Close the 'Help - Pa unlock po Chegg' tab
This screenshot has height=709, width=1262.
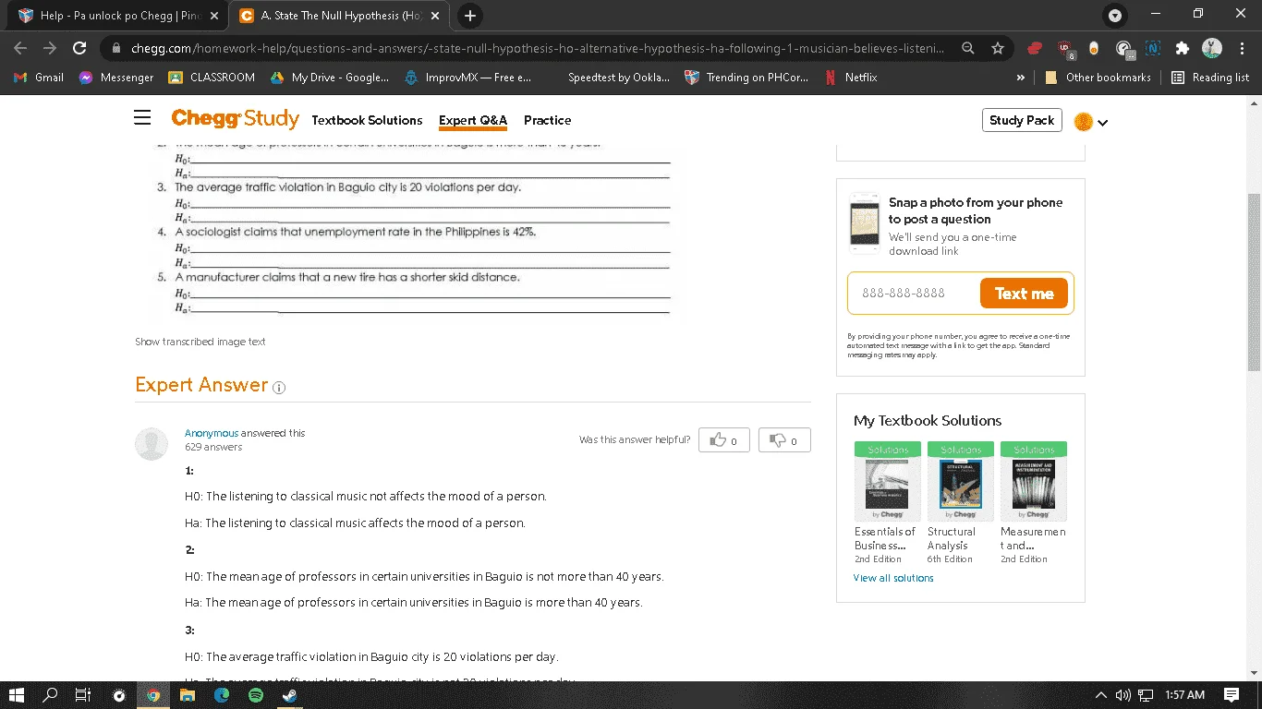click(x=214, y=16)
